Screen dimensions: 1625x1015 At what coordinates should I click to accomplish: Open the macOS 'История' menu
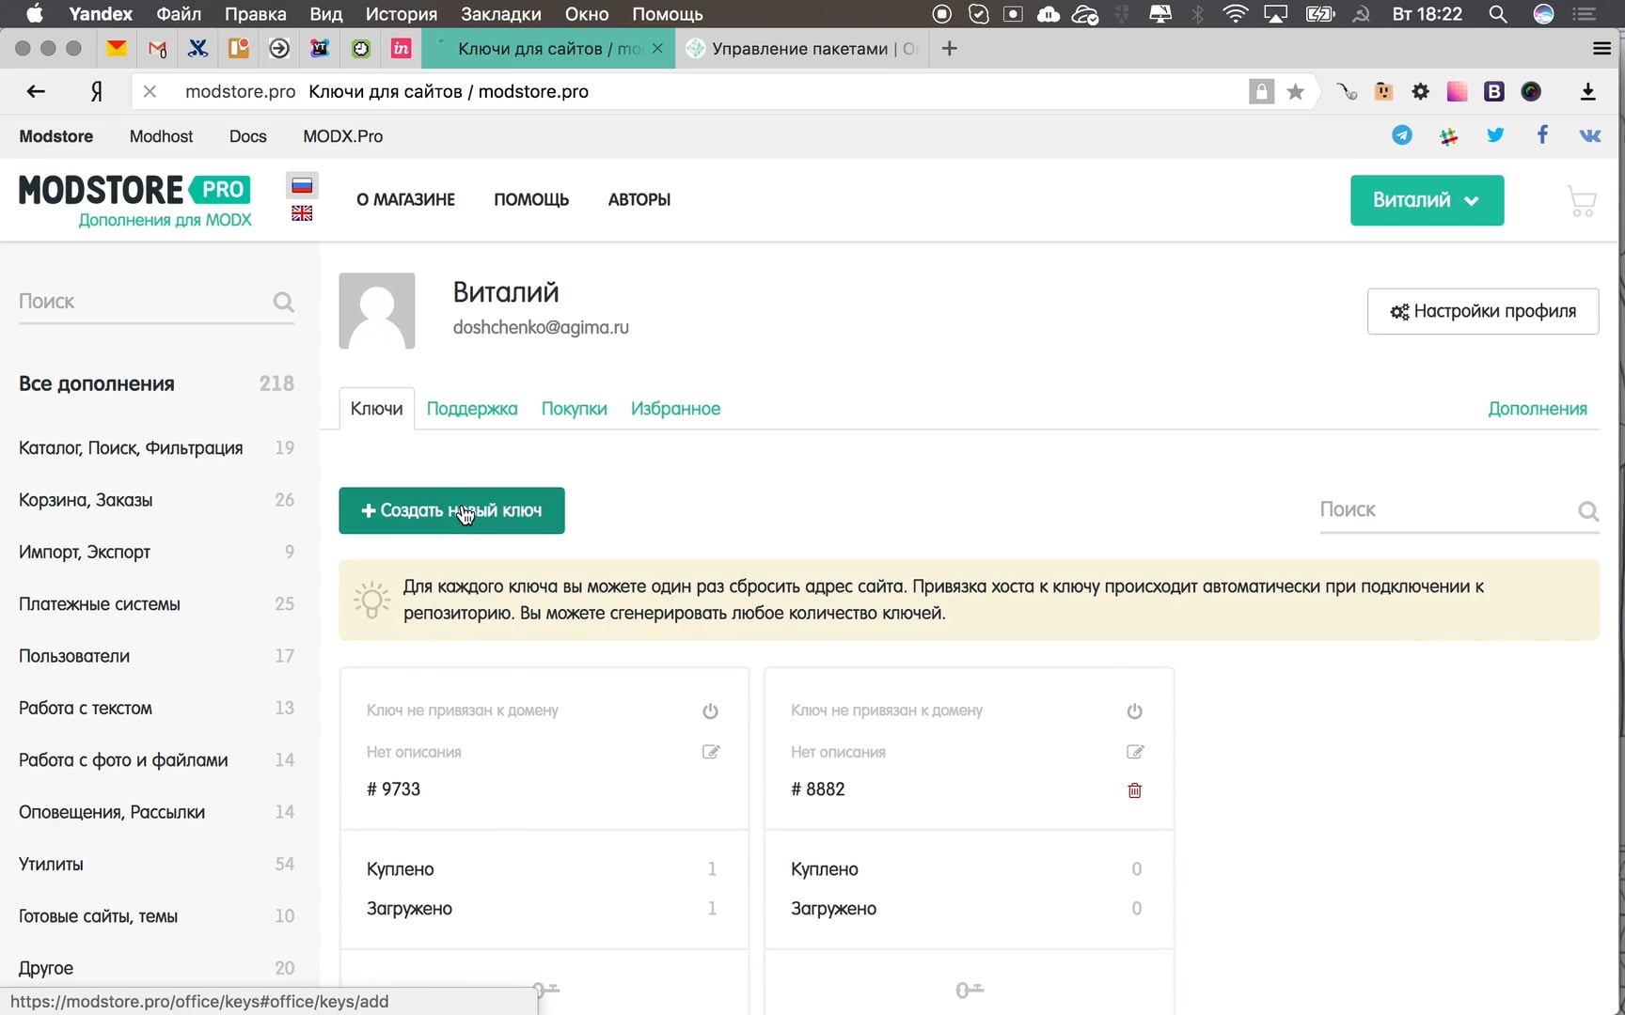[402, 14]
